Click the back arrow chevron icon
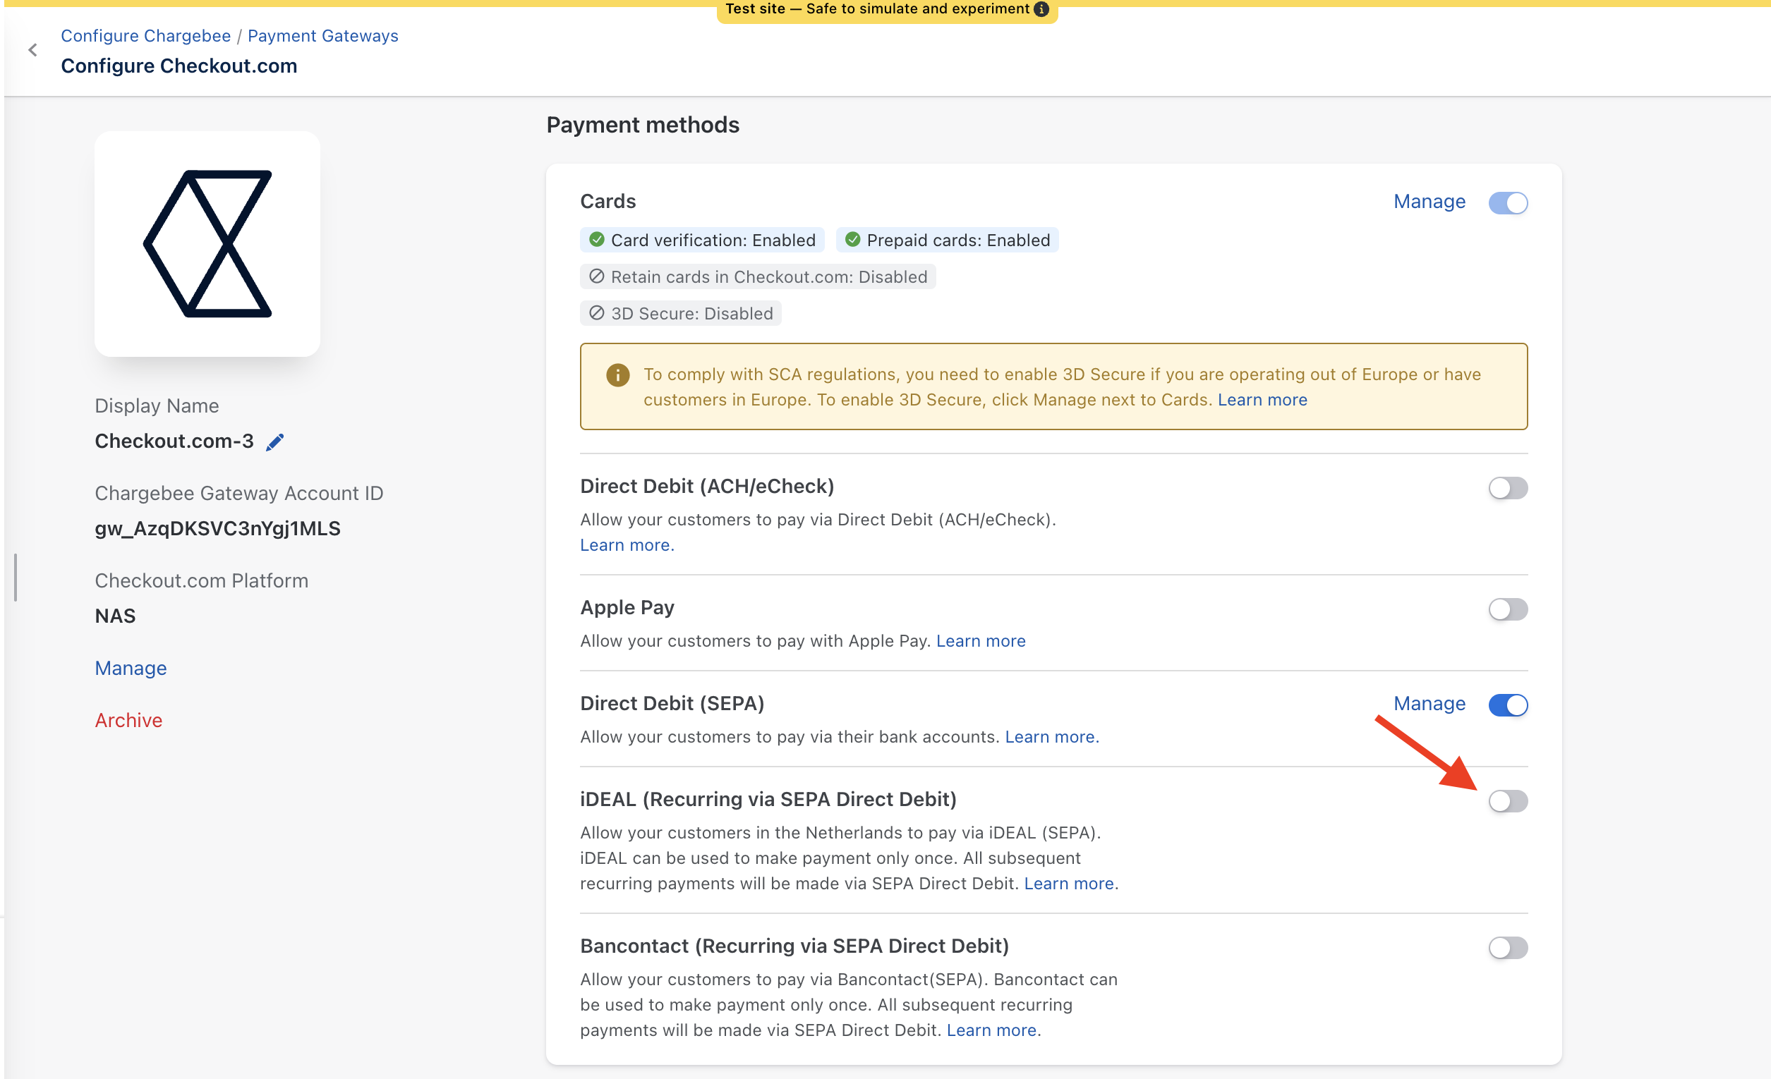 [x=32, y=49]
